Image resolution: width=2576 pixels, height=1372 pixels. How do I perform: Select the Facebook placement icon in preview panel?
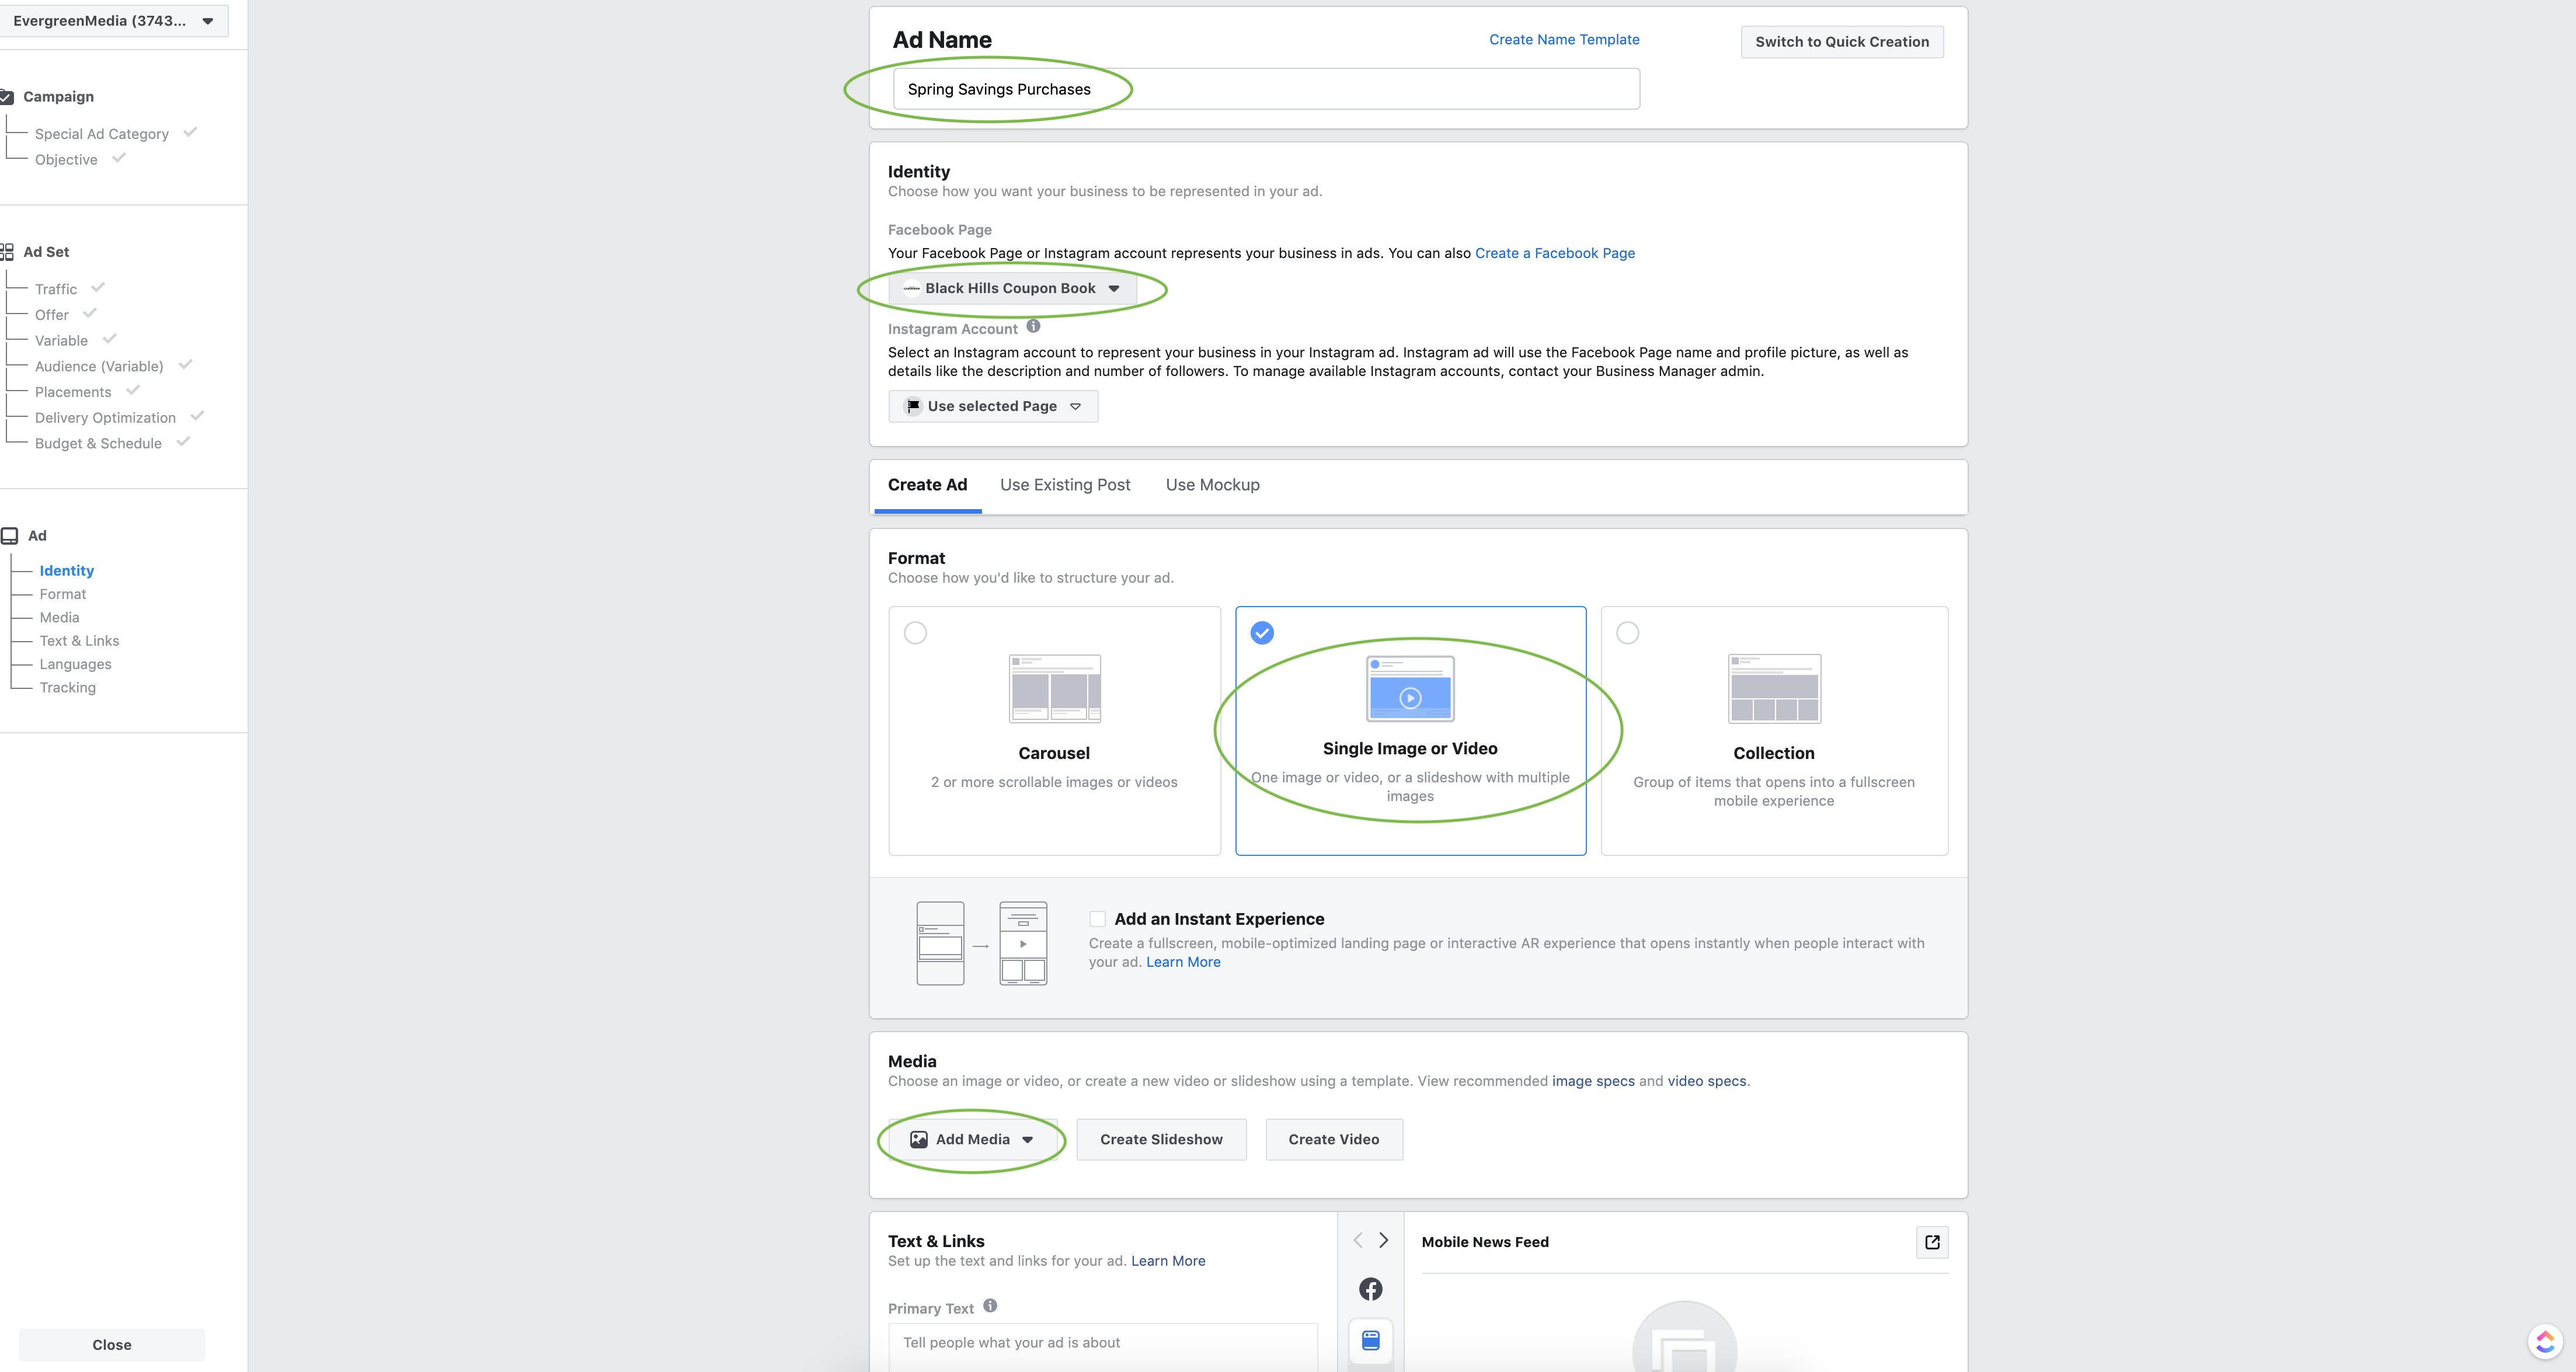[x=1371, y=1288]
